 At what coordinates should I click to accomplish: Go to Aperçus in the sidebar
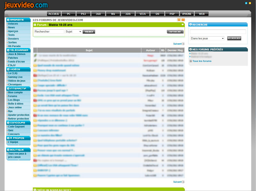point(13,31)
